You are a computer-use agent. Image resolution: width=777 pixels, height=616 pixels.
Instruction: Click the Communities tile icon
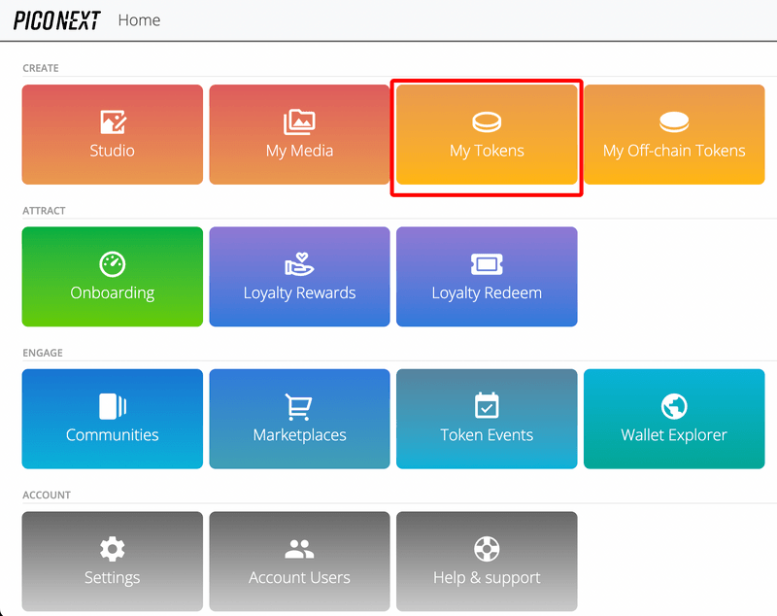(x=113, y=406)
